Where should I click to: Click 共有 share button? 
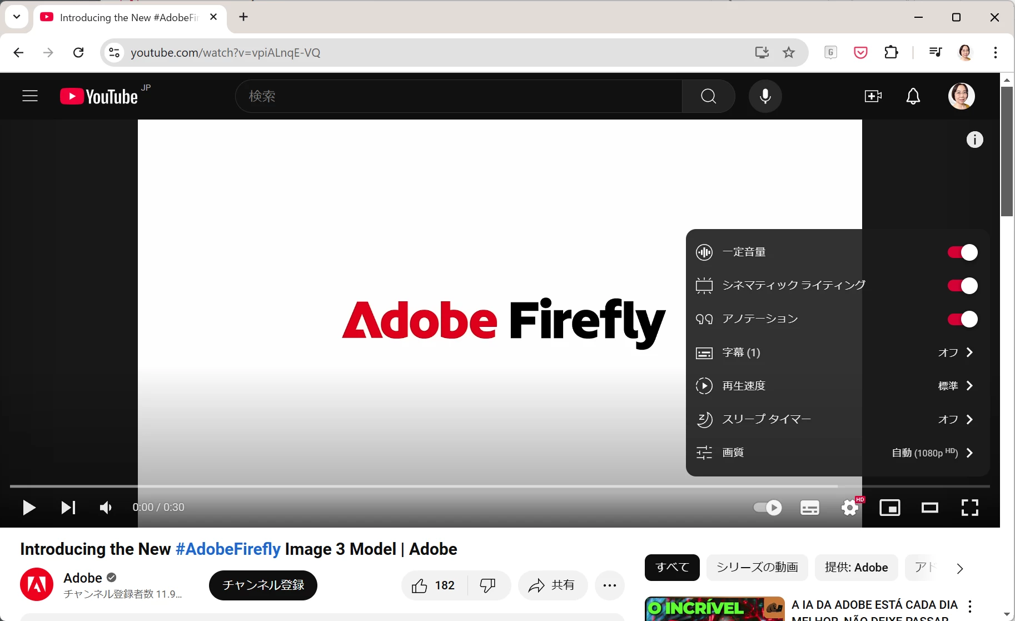point(553,585)
